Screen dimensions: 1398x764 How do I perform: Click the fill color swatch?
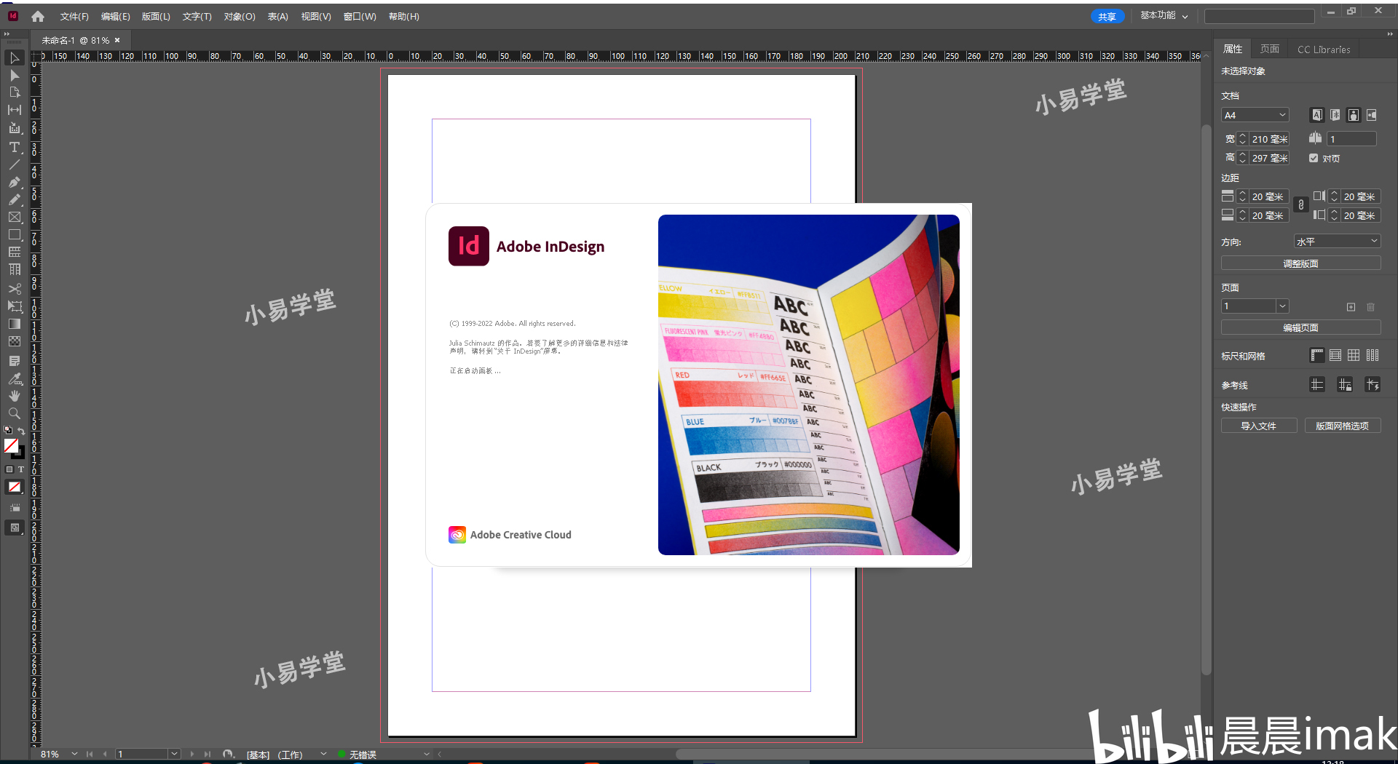click(11, 445)
